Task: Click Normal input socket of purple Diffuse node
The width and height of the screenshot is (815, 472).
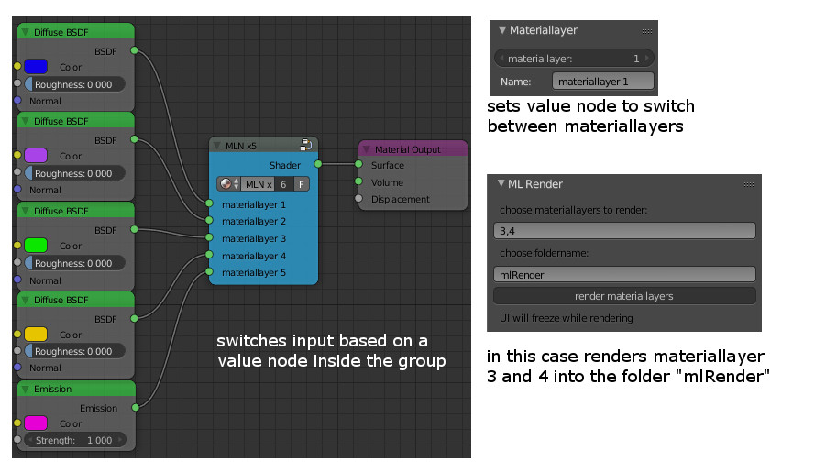Action: coord(17,189)
